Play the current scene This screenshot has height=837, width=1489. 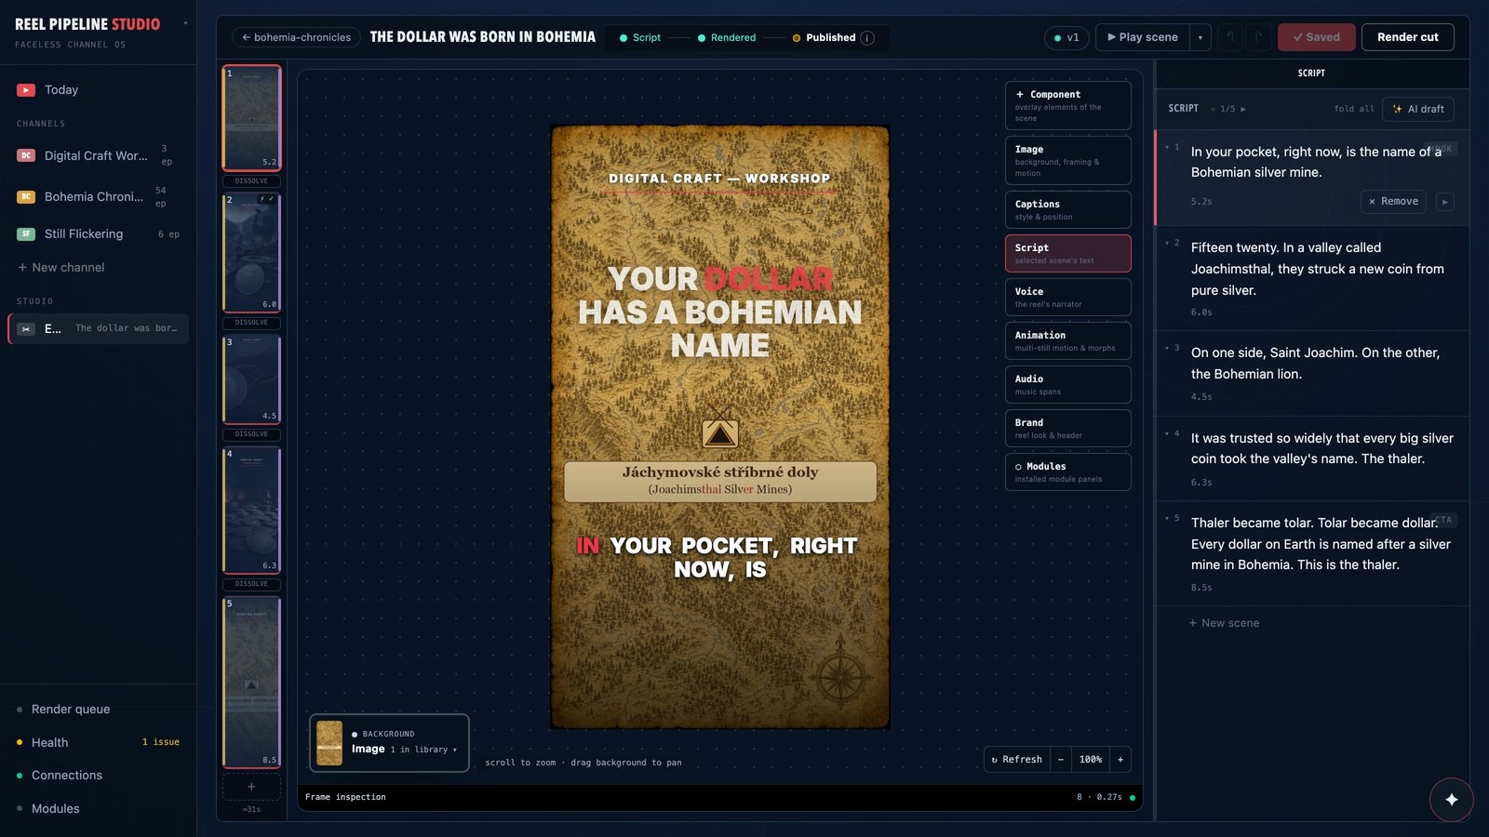[x=1143, y=37]
